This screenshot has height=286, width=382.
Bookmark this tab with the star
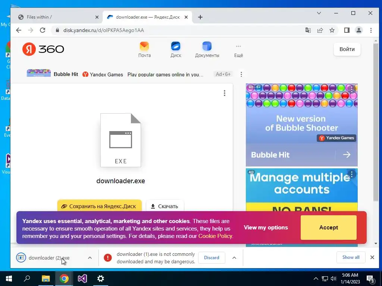tap(332, 30)
